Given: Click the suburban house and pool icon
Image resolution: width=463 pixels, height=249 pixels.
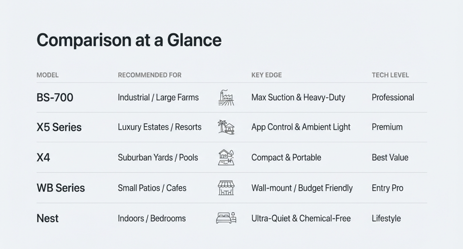Looking at the screenshot, I should 226,158.
